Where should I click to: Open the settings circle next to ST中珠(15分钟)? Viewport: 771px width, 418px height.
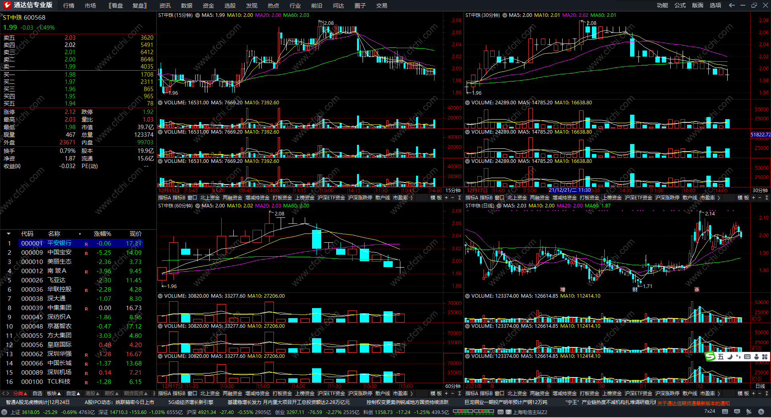tap(198, 15)
